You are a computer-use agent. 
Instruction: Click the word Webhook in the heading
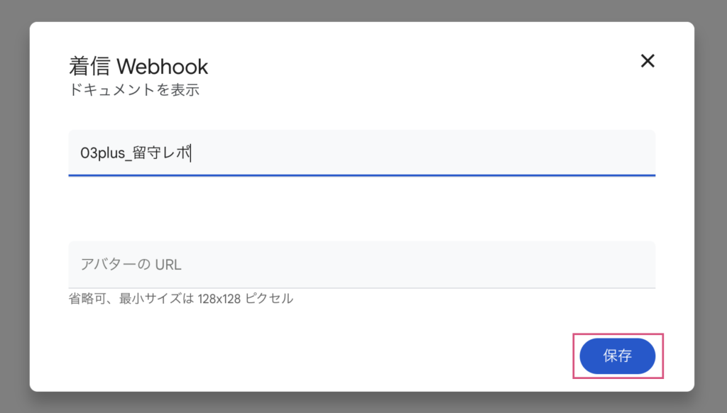(162, 67)
